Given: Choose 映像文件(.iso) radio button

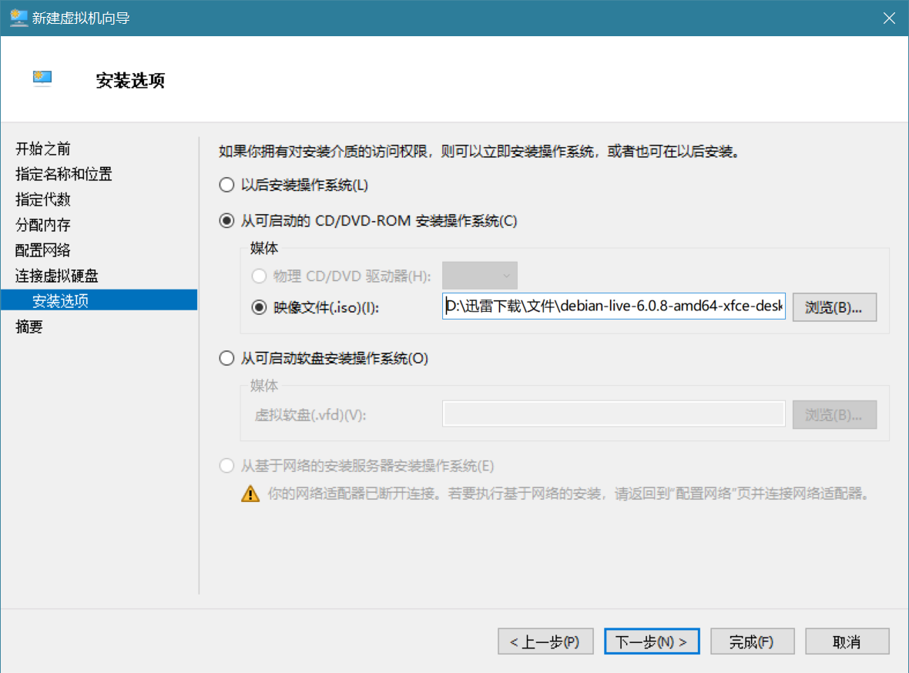Looking at the screenshot, I should click(x=259, y=307).
